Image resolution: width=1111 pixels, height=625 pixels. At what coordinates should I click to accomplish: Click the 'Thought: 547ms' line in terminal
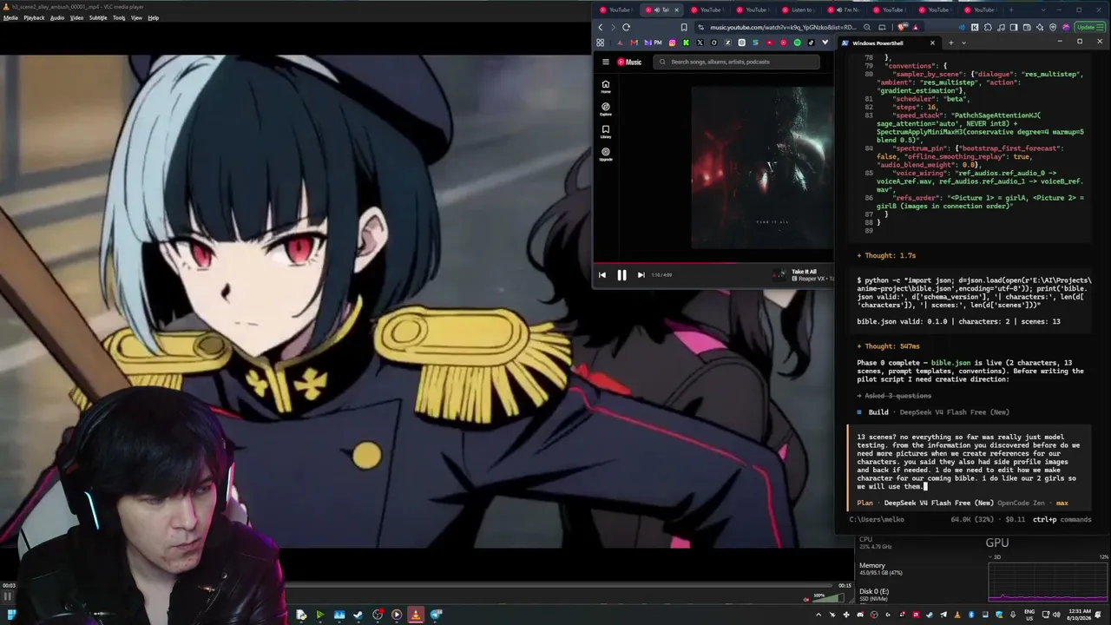(888, 346)
